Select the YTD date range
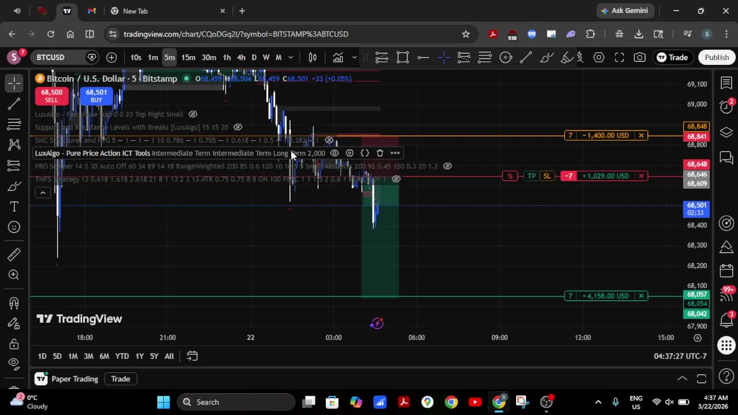The image size is (738, 415). (x=122, y=356)
